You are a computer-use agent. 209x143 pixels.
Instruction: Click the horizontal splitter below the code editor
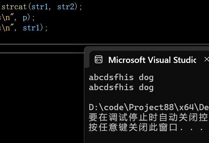tap(104, 44)
